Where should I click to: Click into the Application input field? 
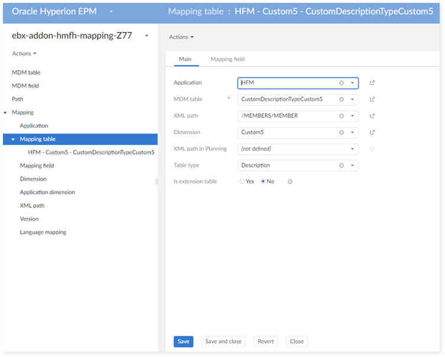click(287, 83)
